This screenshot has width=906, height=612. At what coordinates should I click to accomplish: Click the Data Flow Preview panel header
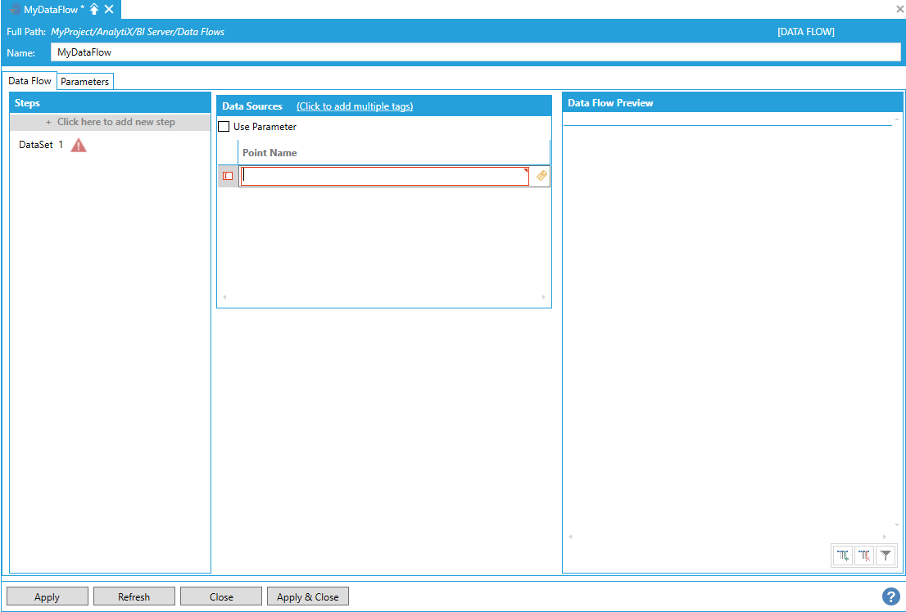[732, 103]
